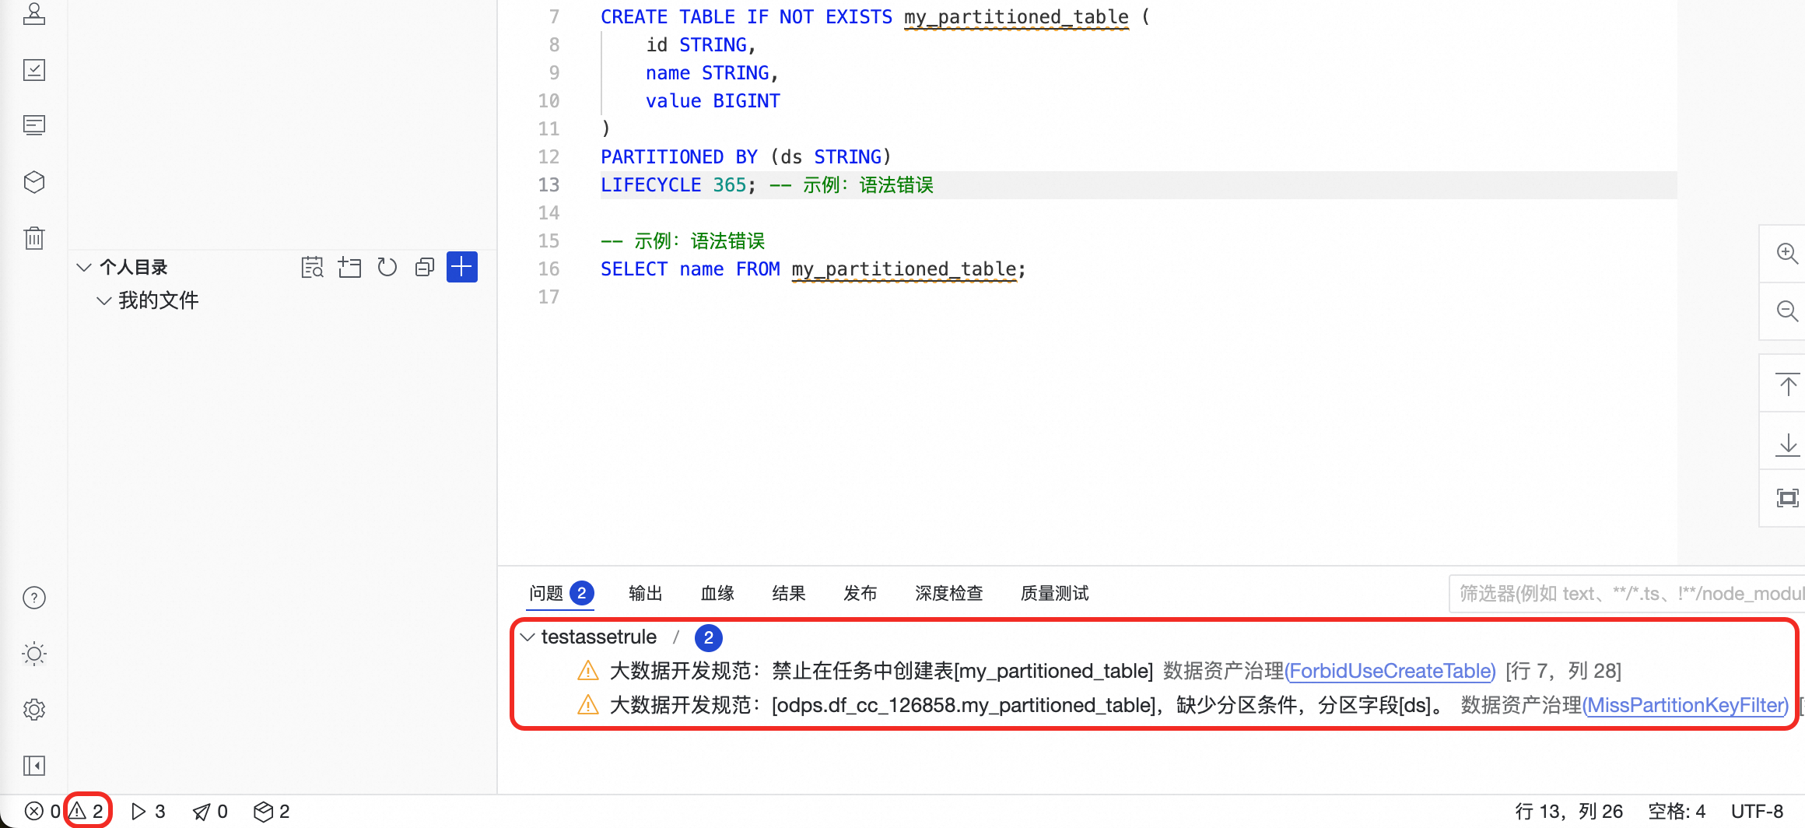Toggle the sun theme icon
The width and height of the screenshot is (1805, 828).
tap(34, 654)
